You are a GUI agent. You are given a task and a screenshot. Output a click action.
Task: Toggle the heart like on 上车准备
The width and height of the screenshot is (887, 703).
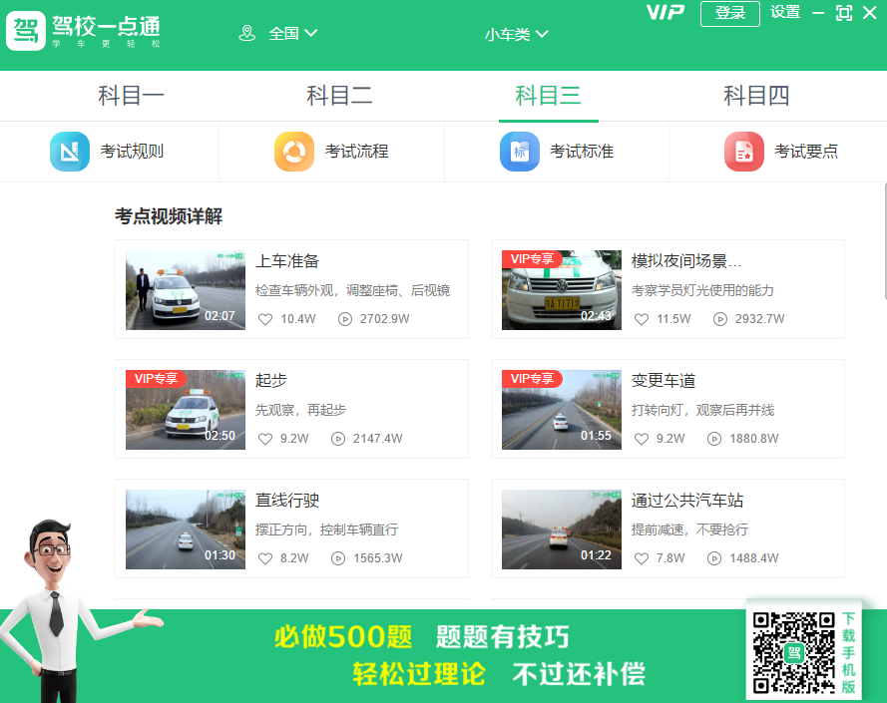(264, 319)
